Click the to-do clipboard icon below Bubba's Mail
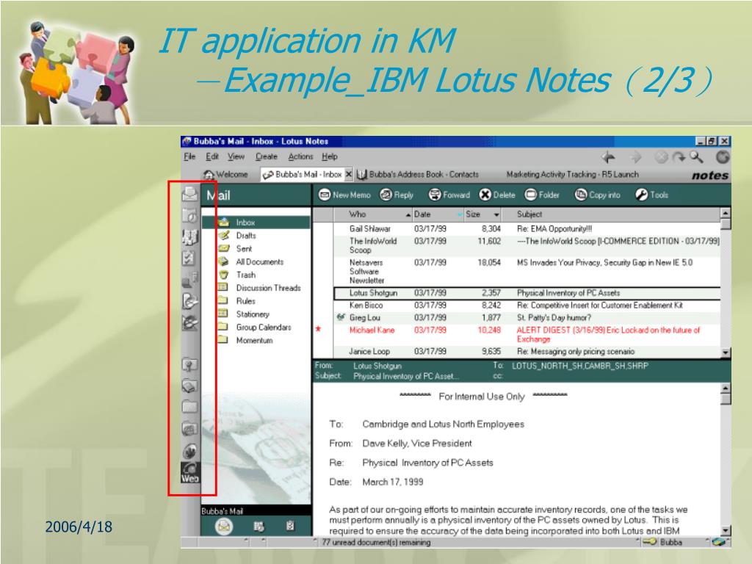The image size is (752, 564). click(x=290, y=526)
